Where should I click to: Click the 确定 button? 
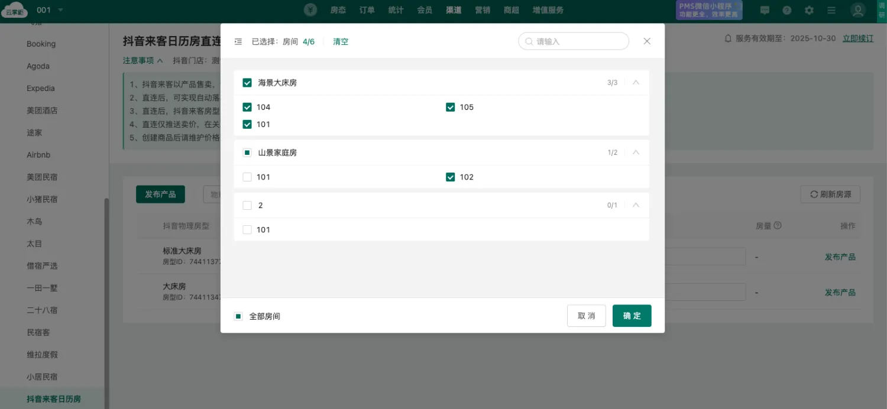(x=632, y=316)
